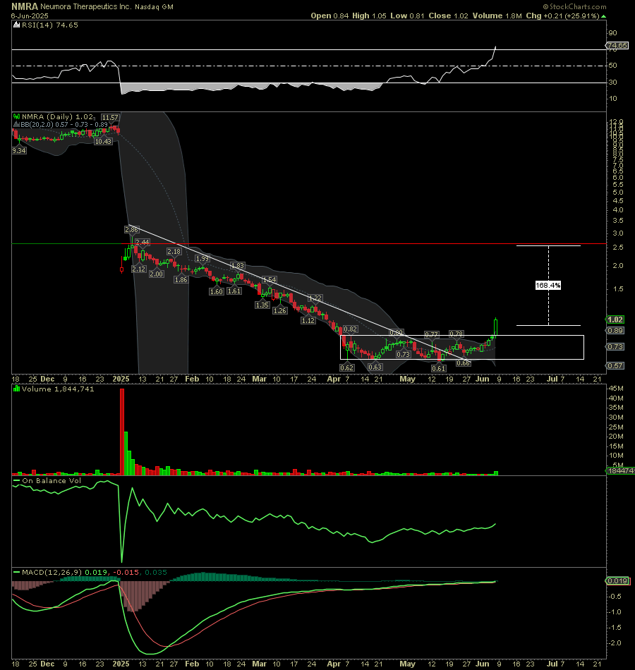Click the High 1.05 value in header

coord(369,16)
